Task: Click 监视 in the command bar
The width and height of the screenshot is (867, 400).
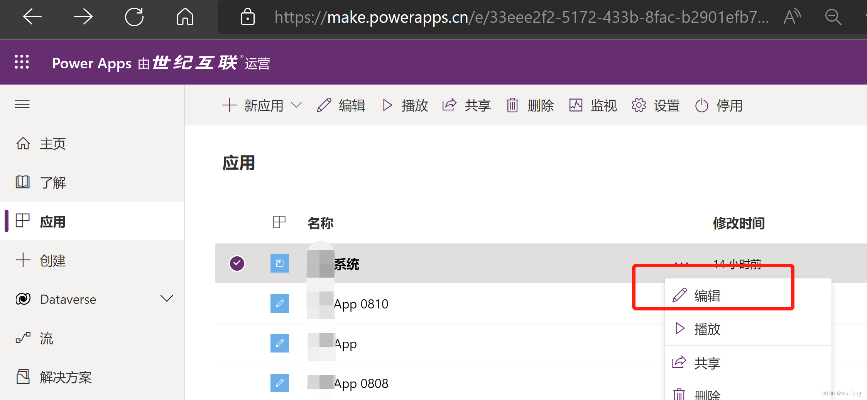Action: [593, 105]
